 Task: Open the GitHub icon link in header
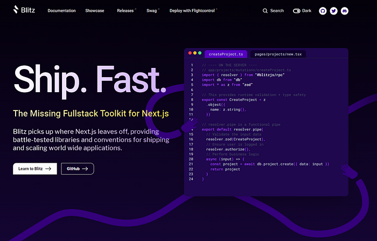(323, 11)
